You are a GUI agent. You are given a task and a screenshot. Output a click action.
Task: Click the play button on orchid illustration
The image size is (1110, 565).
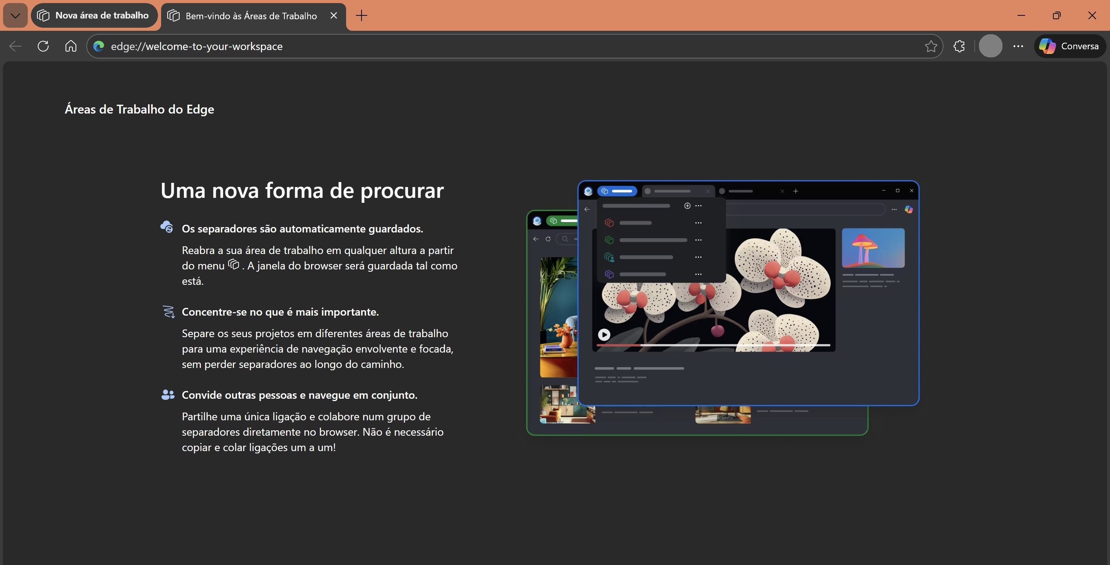[x=604, y=334]
